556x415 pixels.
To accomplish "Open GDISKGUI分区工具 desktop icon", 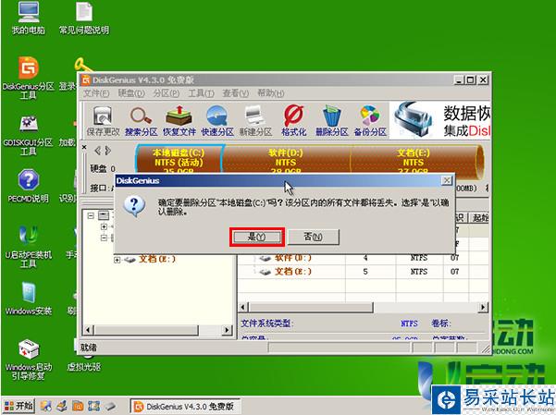I will (x=29, y=135).
